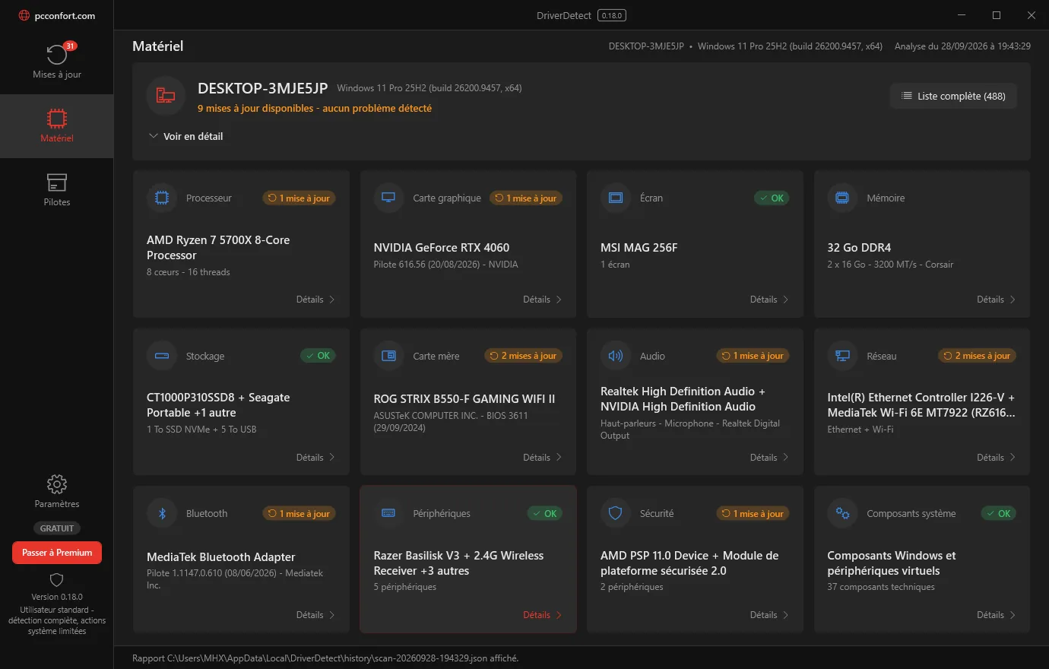Click the Processeur chip icon
The image size is (1049, 669).
(162, 198)
